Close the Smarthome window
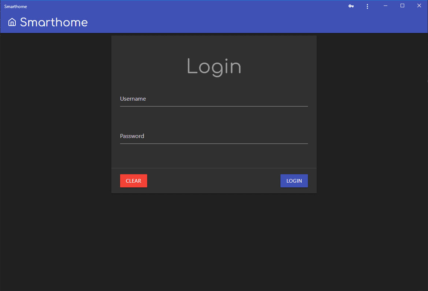The width and height of the screenshot is (428, 291). pos(419,6)
